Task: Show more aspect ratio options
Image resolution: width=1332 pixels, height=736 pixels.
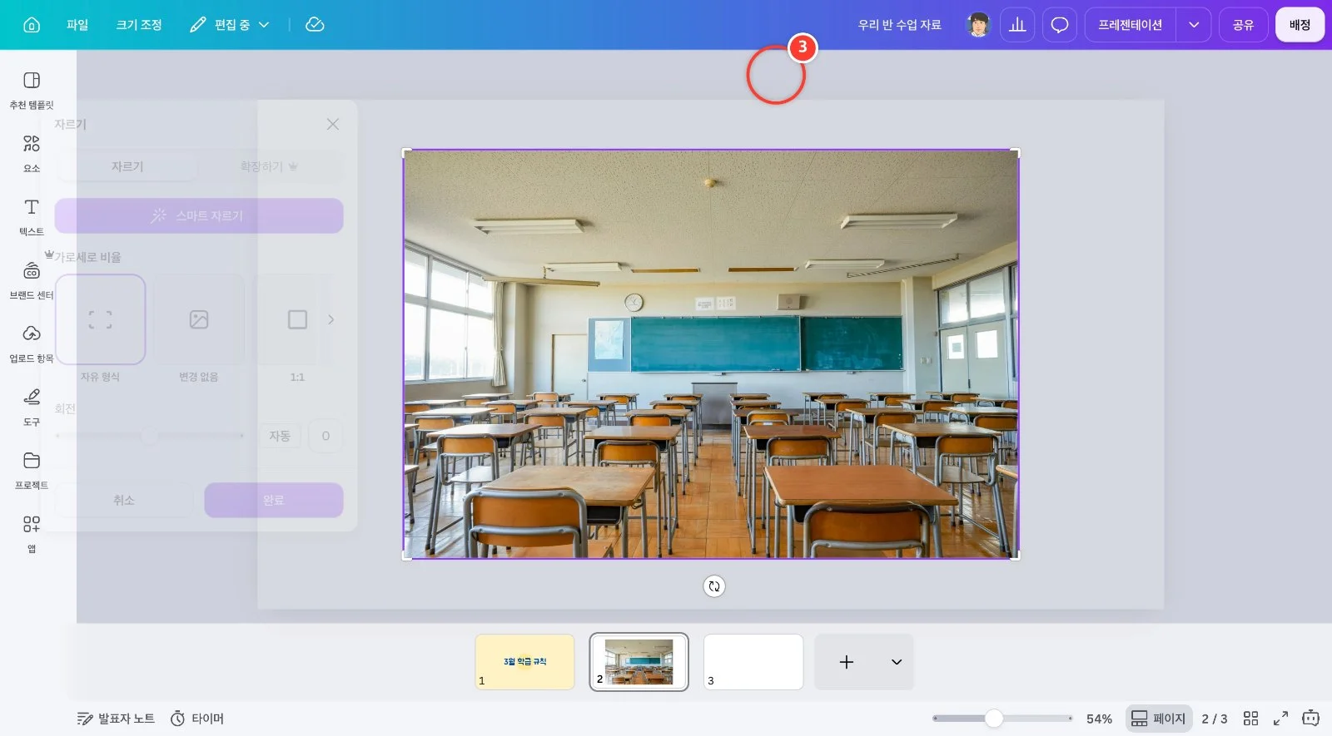Action: pyautogui.click(x=331, y=319)
